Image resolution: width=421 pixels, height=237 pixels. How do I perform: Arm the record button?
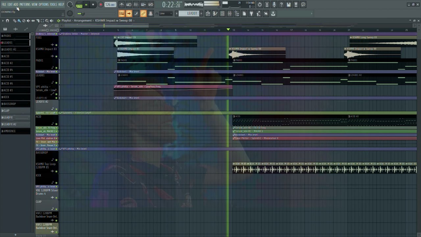(x=101, y=5)
